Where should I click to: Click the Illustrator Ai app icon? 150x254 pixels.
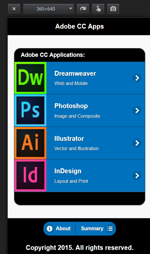[x=30, y=143]
